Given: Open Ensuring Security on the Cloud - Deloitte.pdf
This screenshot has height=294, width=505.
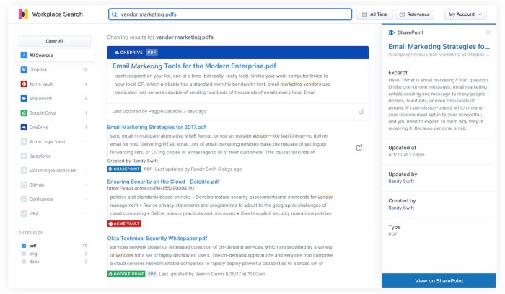Looking at the screenshot, I should (x=163, y=182).
